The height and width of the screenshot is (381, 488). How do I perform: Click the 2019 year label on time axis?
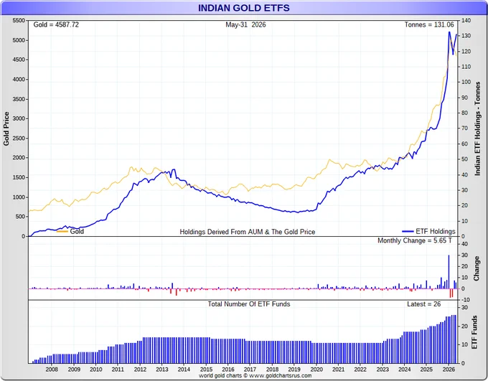click(294, 370)
